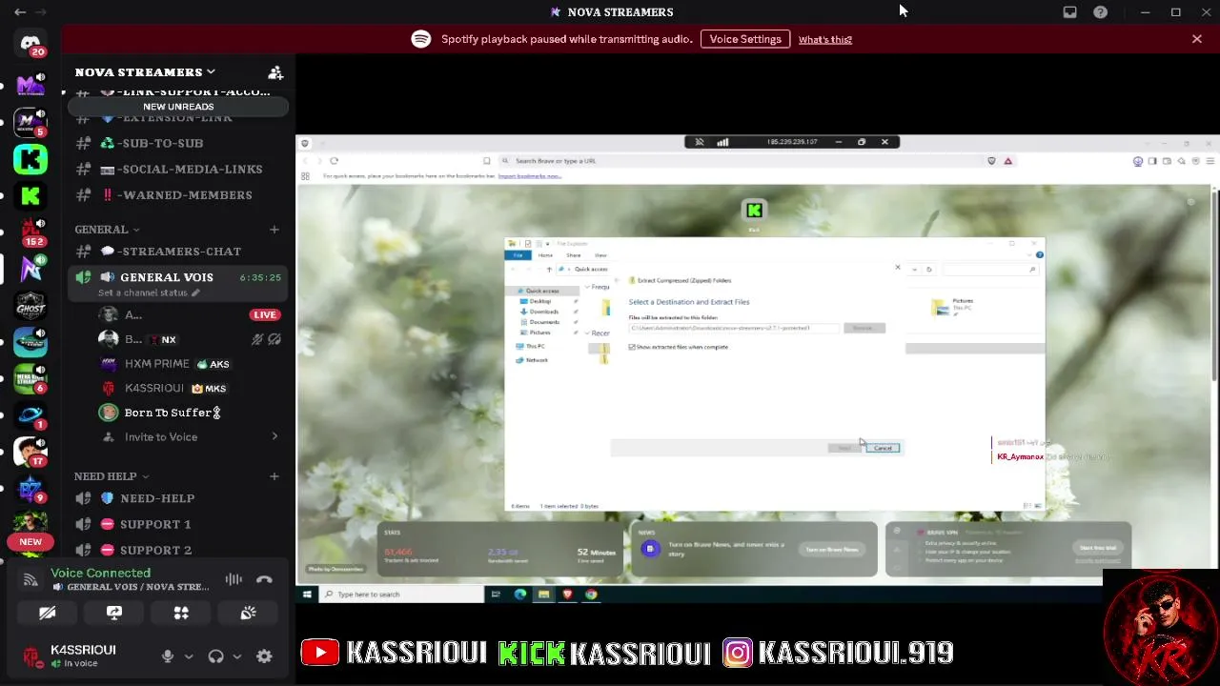Viewport: 1220px width, 686px height.
Task: Start screen sharing from voice panel
Action: pyautogui.click(x=114, y=614)
